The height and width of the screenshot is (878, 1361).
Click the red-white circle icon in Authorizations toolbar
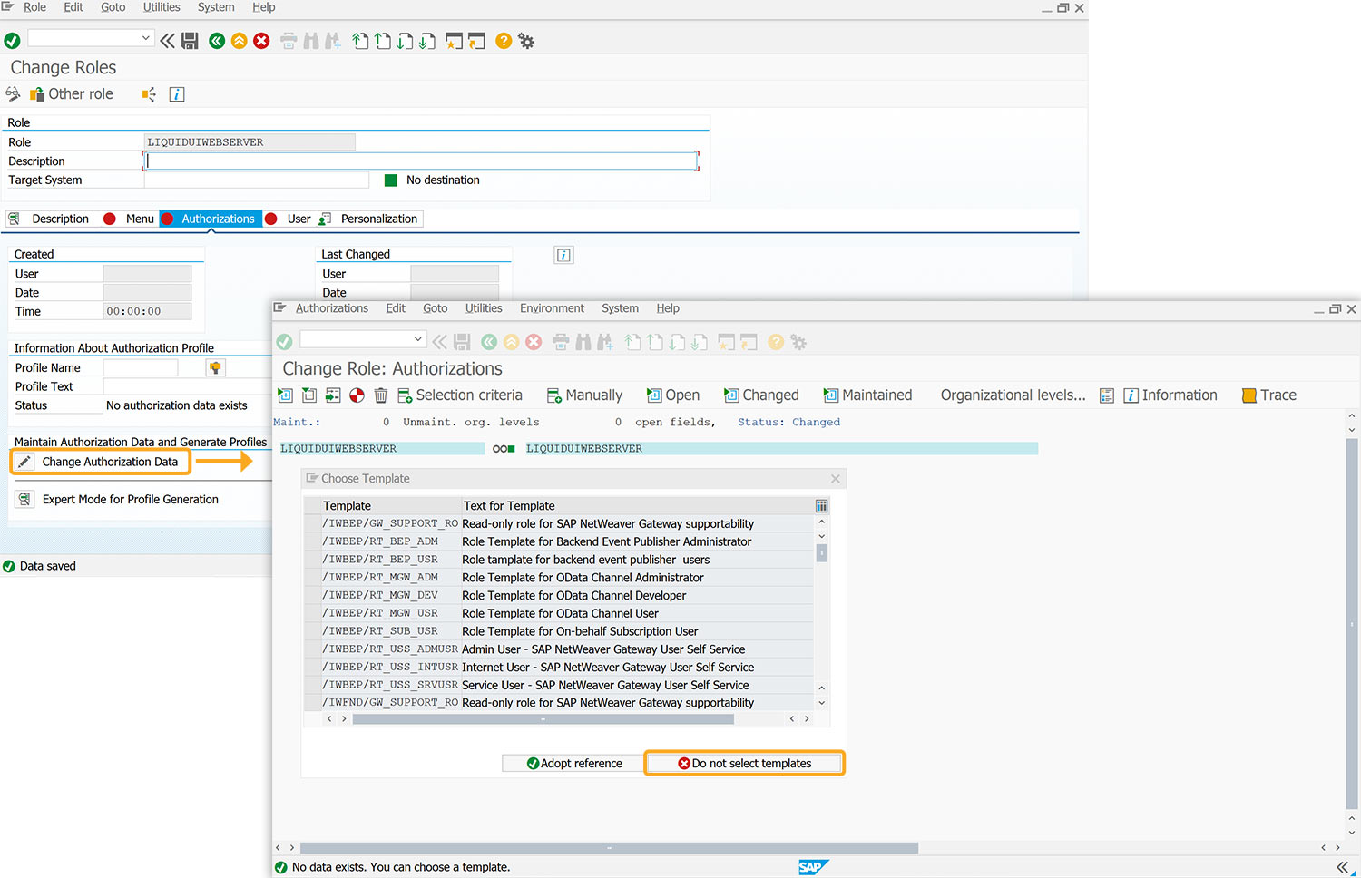pyautogui.click(x=357, y=395)
